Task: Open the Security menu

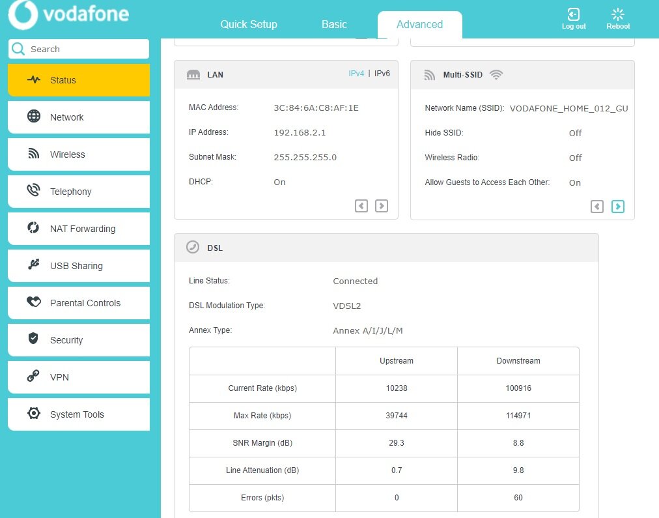Action: (x=79, y=339)
